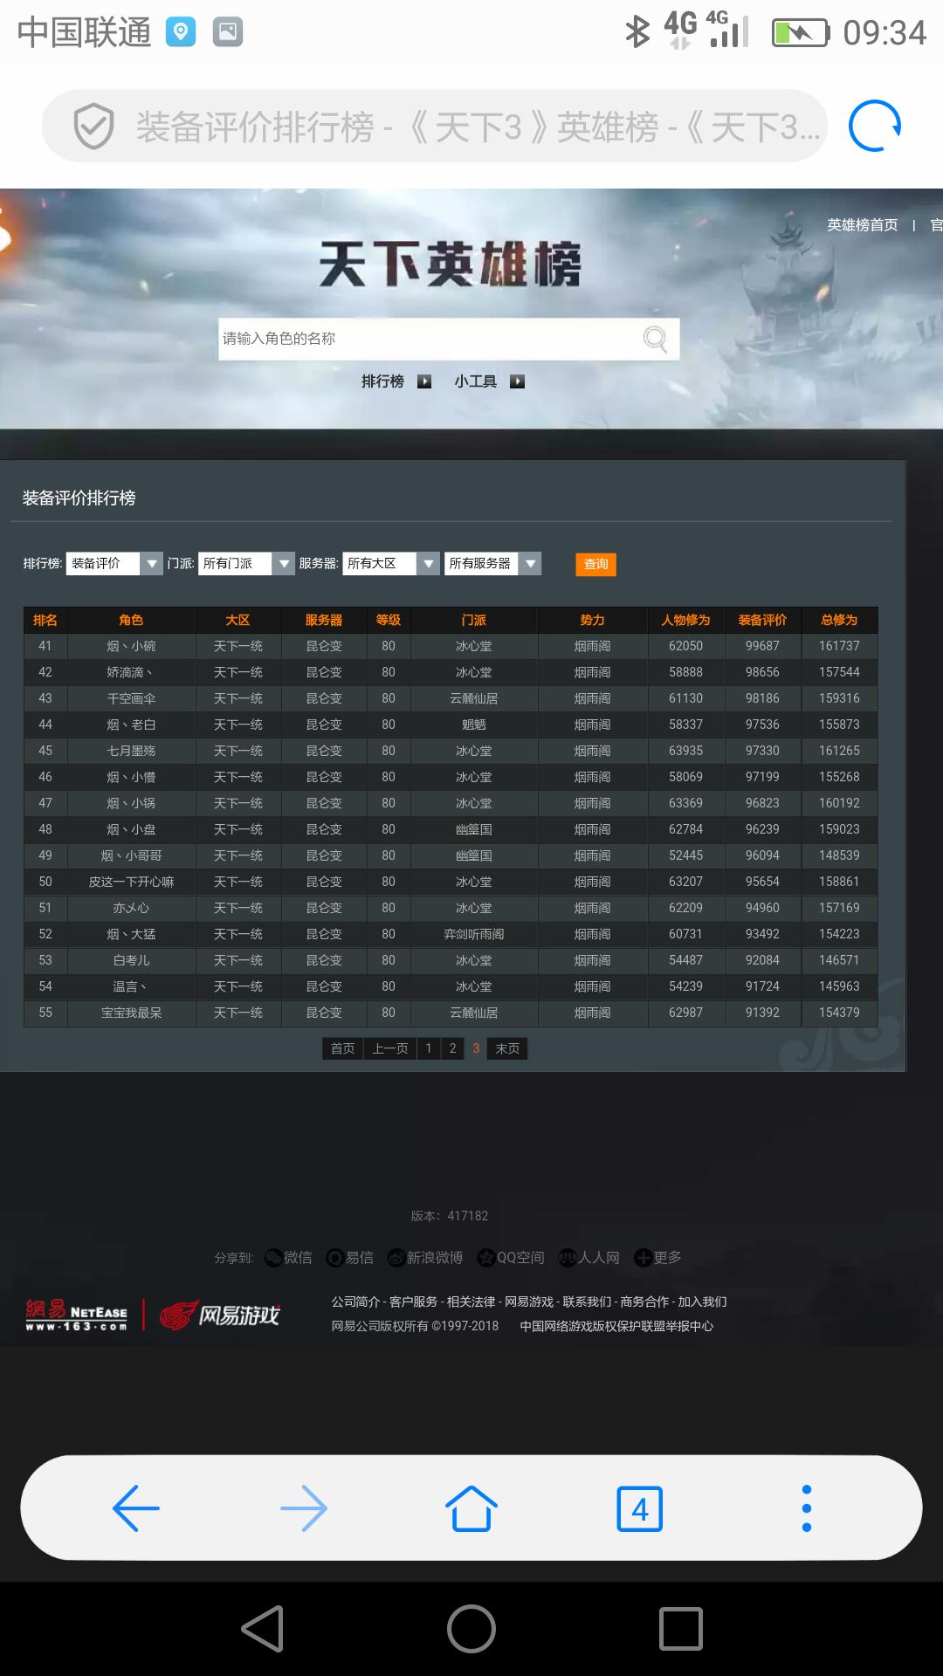943x1676 pixels.
Task: Tap the browser address bar title
Action: point(478,127)
